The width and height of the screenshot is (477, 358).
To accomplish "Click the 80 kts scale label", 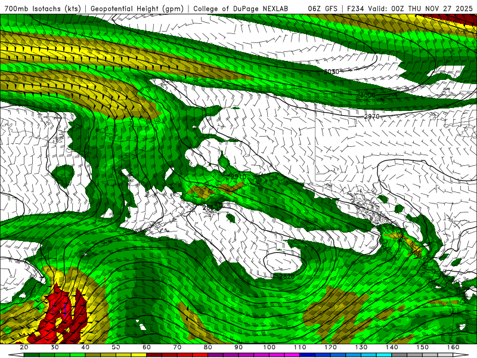I will (207, 347).
